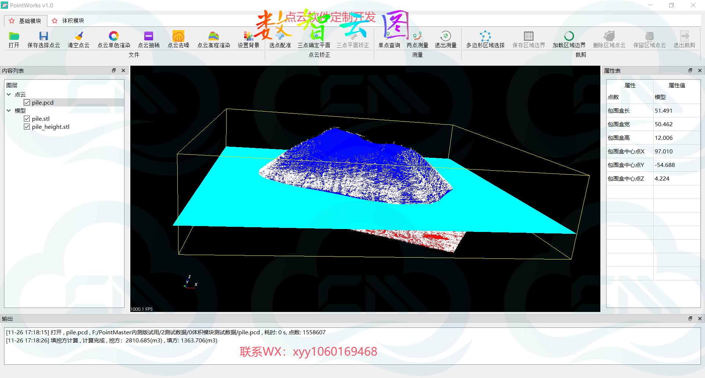Float the 输出 output panel
This screenshot has height=378, width=705.
(690, 319)
